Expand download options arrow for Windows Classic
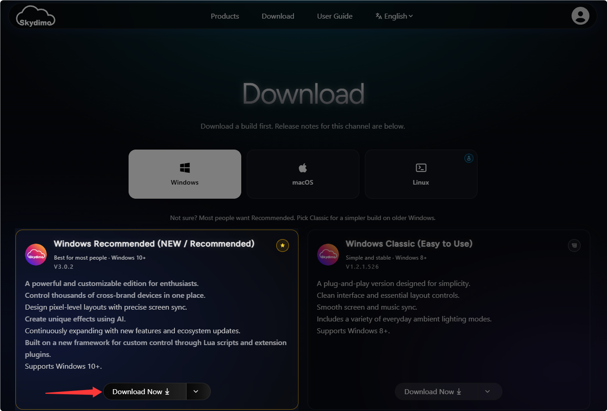The width and height of the screenshot is (607, 411). (x=488, y=391)
